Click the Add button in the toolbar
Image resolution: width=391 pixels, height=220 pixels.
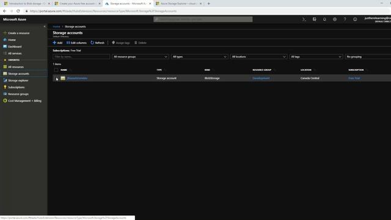(x=57, y=43)
